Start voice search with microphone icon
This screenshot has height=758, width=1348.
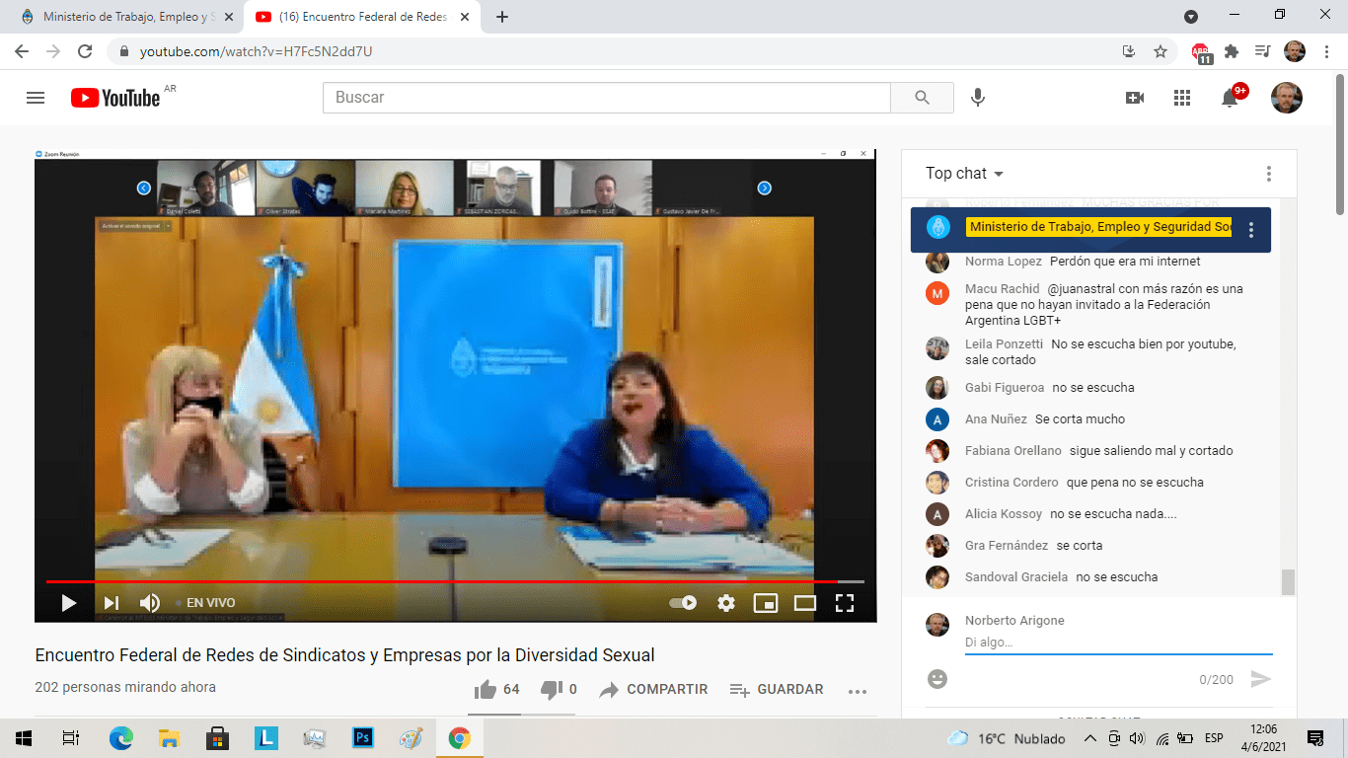coord(978,98)
